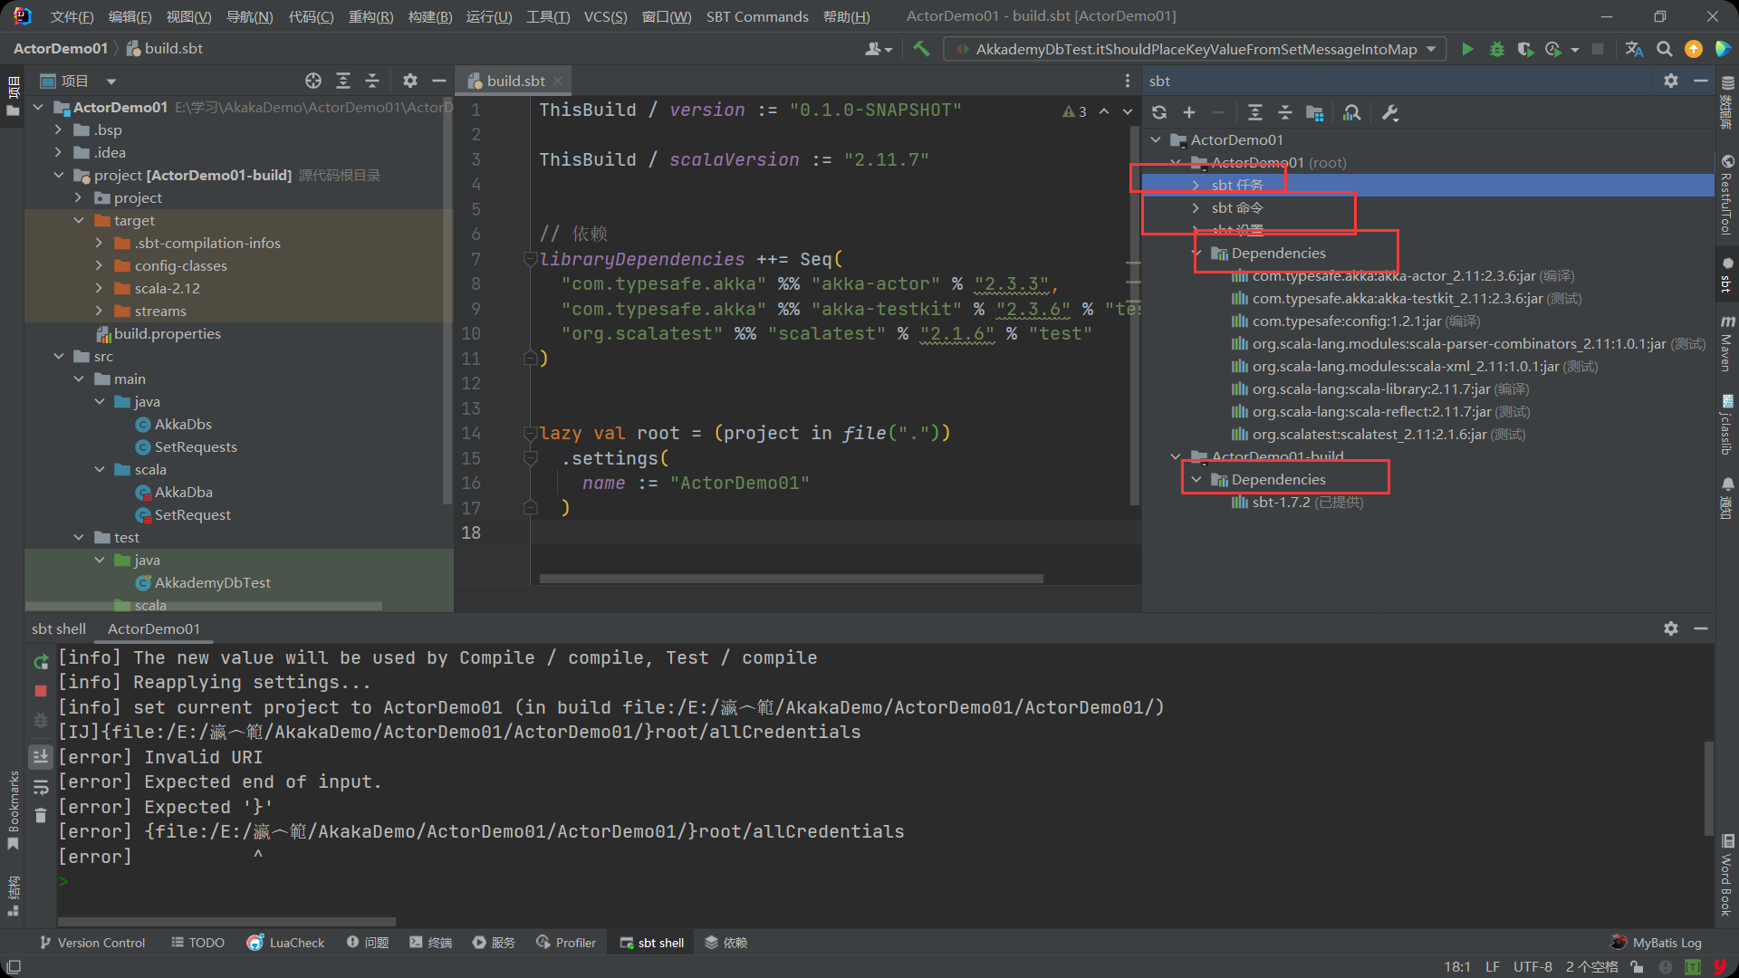Collapse ActorDemo01-build Dependencies node
1739x978 pixels.
click(x=1196, y=479)
